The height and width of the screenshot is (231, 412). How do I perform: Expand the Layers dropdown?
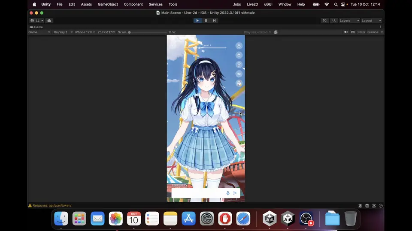pos(349,21)
